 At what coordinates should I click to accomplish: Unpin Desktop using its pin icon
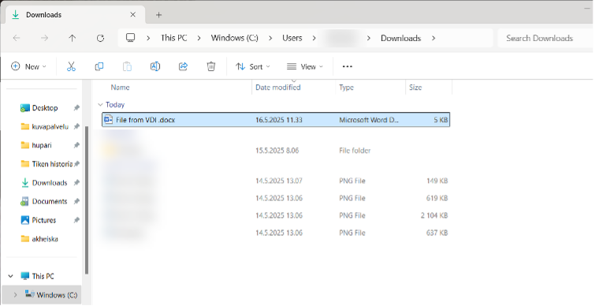pyautogui.click(x=76, y=108)
